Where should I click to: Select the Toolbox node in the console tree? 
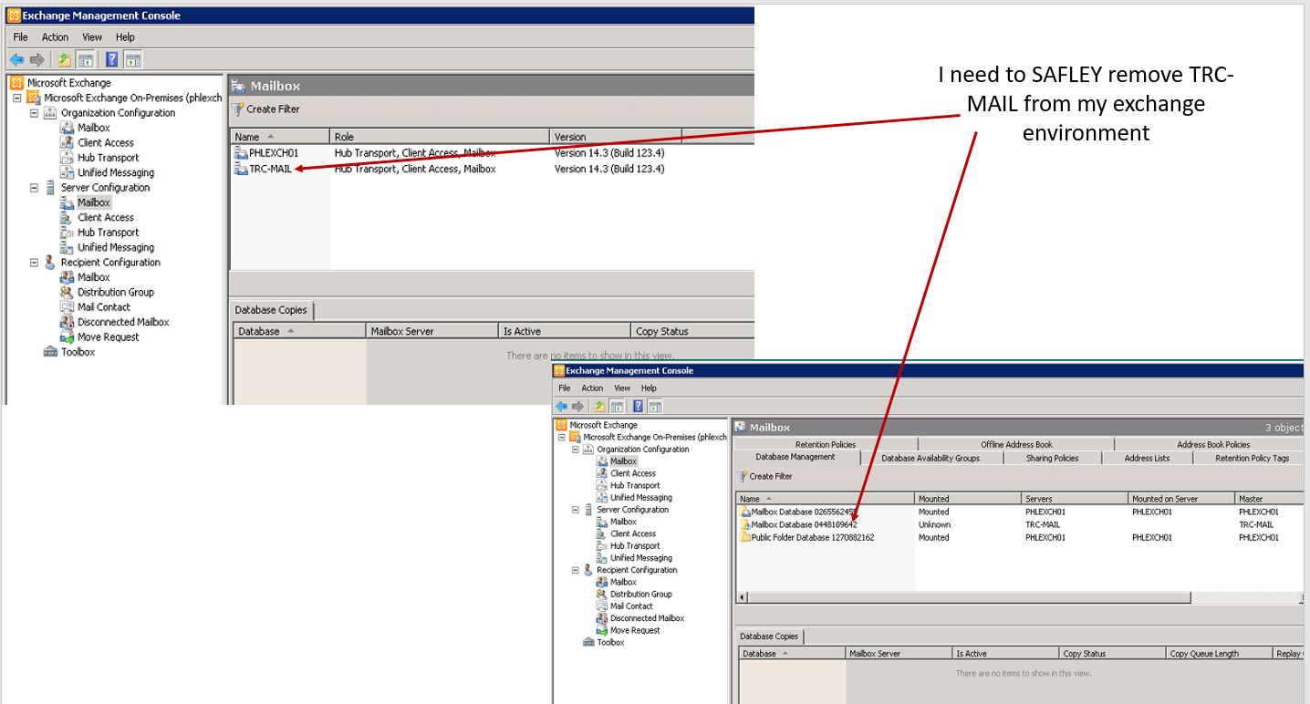coord(73,351)
